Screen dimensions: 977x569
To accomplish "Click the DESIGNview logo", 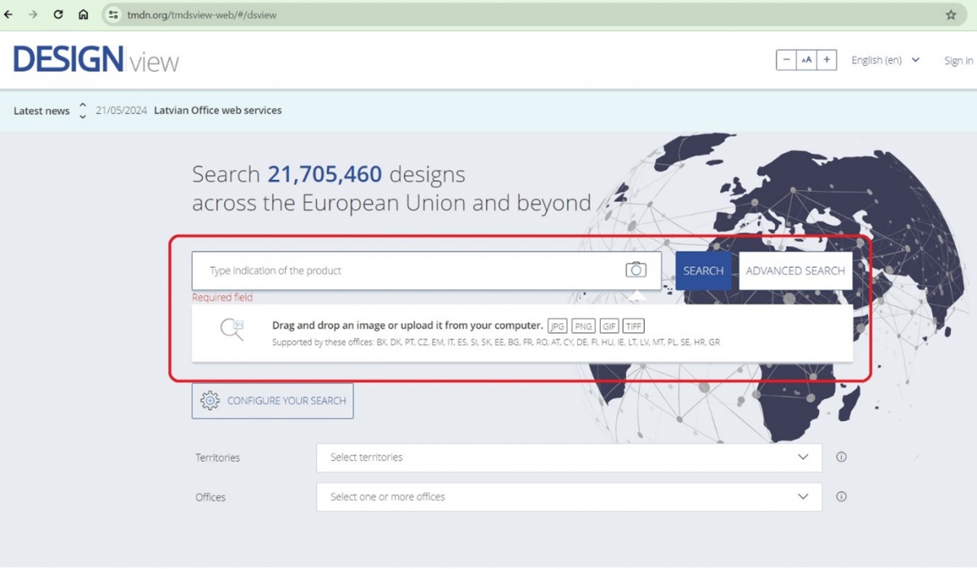I will (x=96, y=59).
